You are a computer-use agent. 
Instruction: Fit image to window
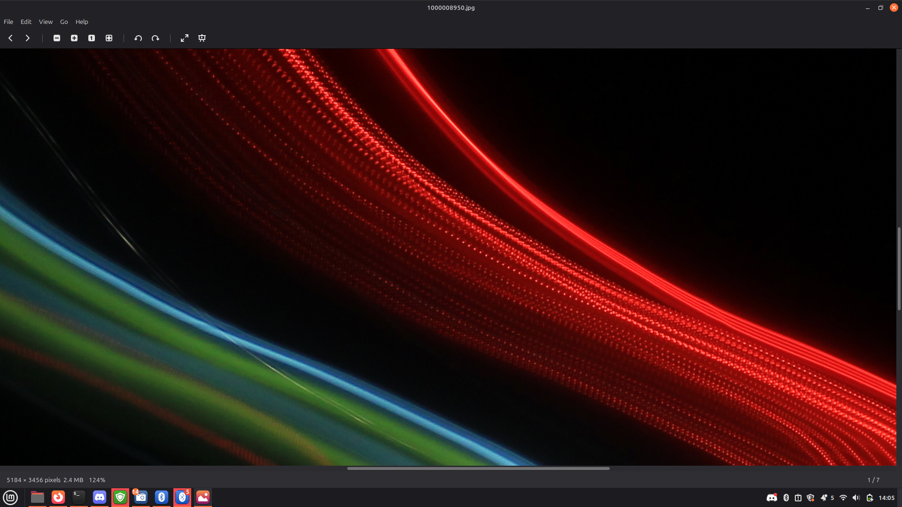coord(109,38)
